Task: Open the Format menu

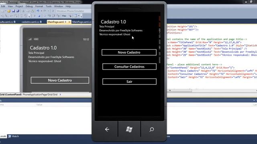Action: click(x=39, y=6)
